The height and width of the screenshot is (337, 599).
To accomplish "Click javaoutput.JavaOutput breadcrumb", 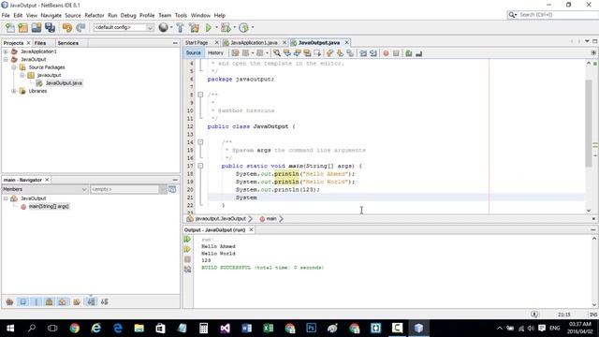I will (x=221, y=219).
